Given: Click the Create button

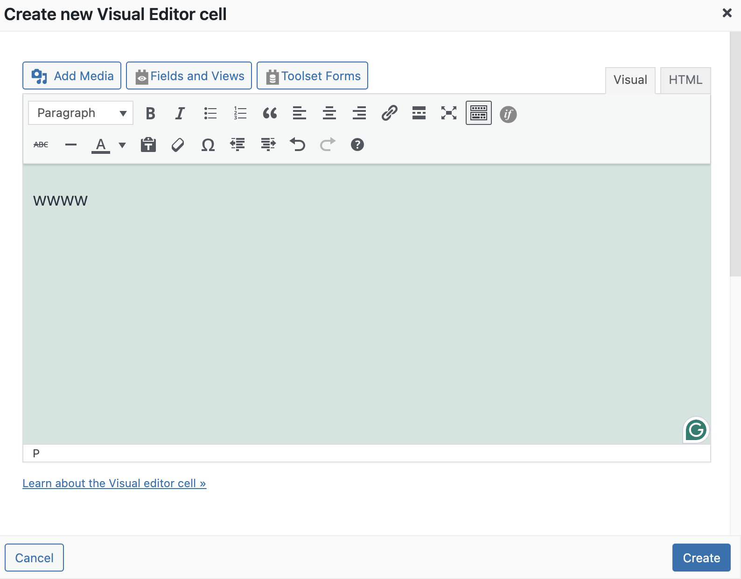Looking at the screenshot, I should coord(701,558).
